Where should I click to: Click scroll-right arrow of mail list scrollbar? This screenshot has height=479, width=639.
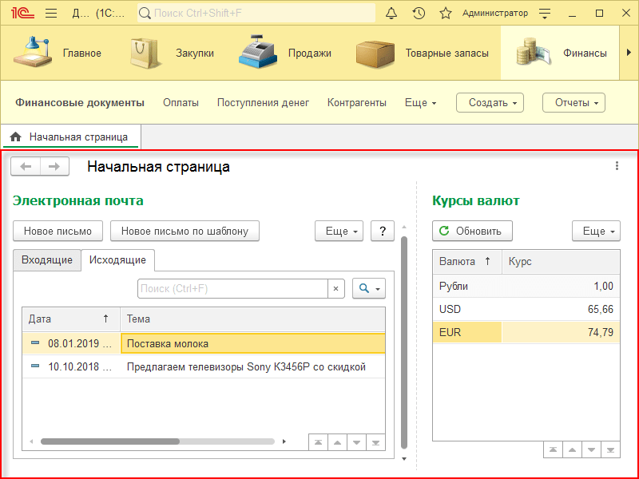pyautogui.click(x=284, y=441)
